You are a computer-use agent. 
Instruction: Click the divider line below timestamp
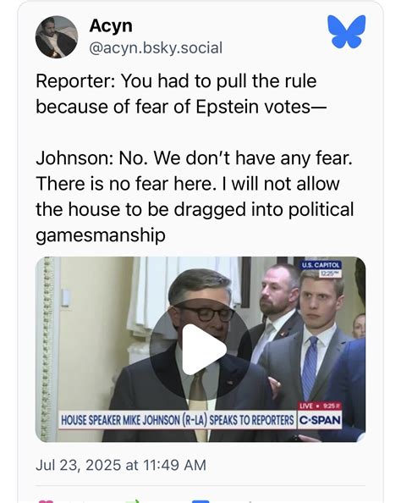(200, 486)
